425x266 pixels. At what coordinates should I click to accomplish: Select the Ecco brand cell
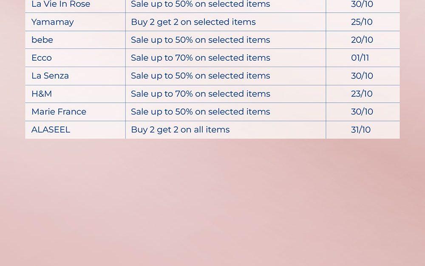(x=42, y=58)
